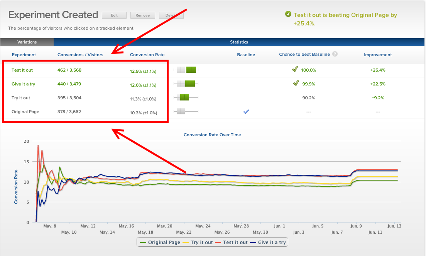Click the Edit button

(114, 15)
